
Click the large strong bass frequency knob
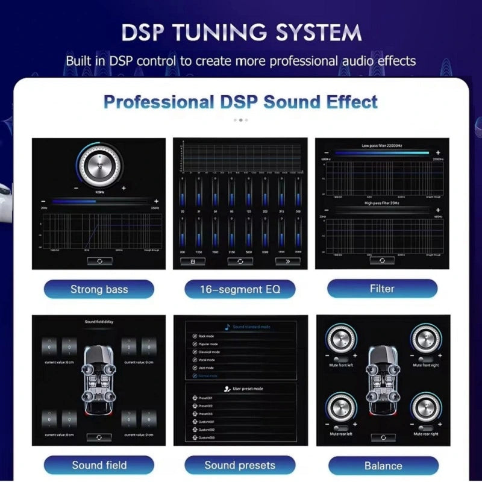[99, 164]
